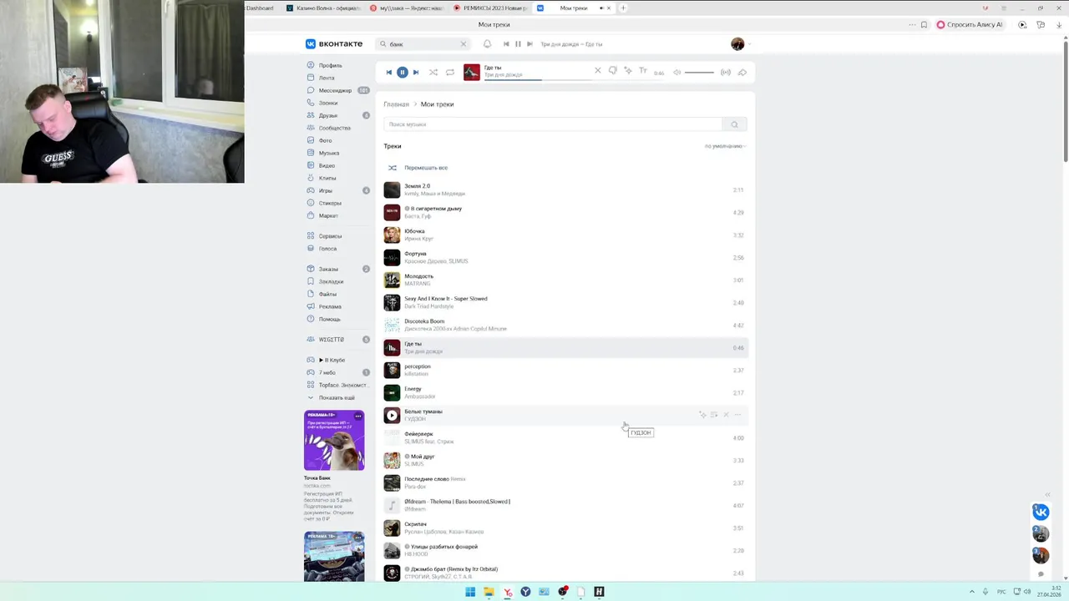Viewport: 1069px width, 601px height.
Task: Click the Поиск музыки search field
Action: (x=552, y=124)
